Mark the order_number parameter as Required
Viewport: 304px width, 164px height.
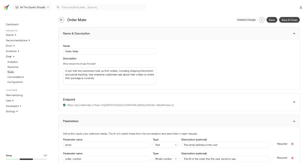point(273,158)
